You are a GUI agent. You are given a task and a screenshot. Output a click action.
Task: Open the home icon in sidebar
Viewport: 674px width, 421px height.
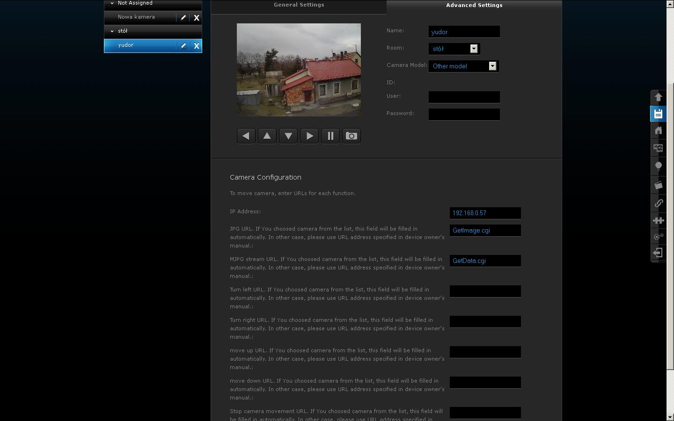coord(658,131)
